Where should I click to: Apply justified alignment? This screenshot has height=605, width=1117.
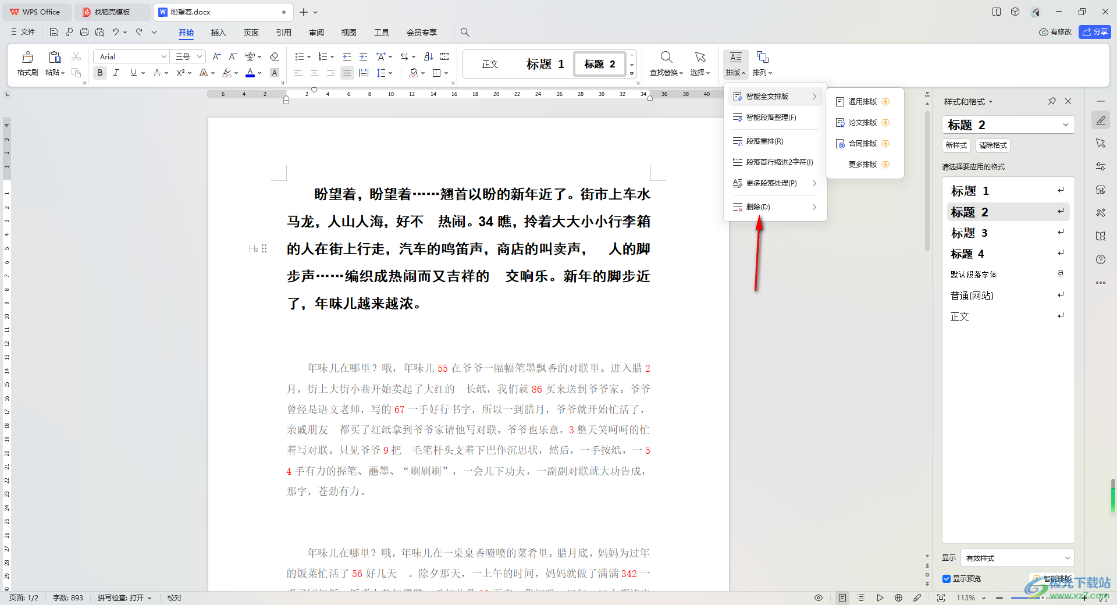coord(347,73)
